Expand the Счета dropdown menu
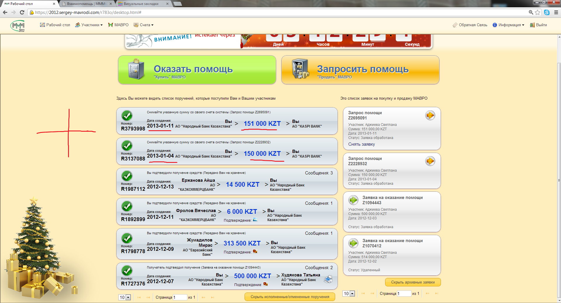This screenshot has height=303, width=561. pos(143,25)
